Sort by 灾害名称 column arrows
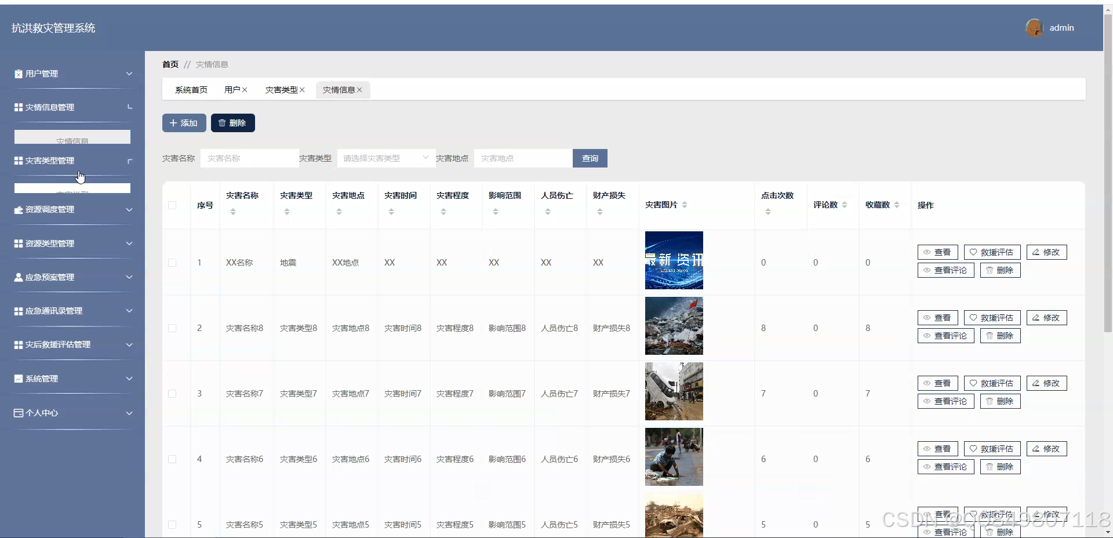Image resolution: width=1113 pixels, height=538 pixels. tap(233, 212)
